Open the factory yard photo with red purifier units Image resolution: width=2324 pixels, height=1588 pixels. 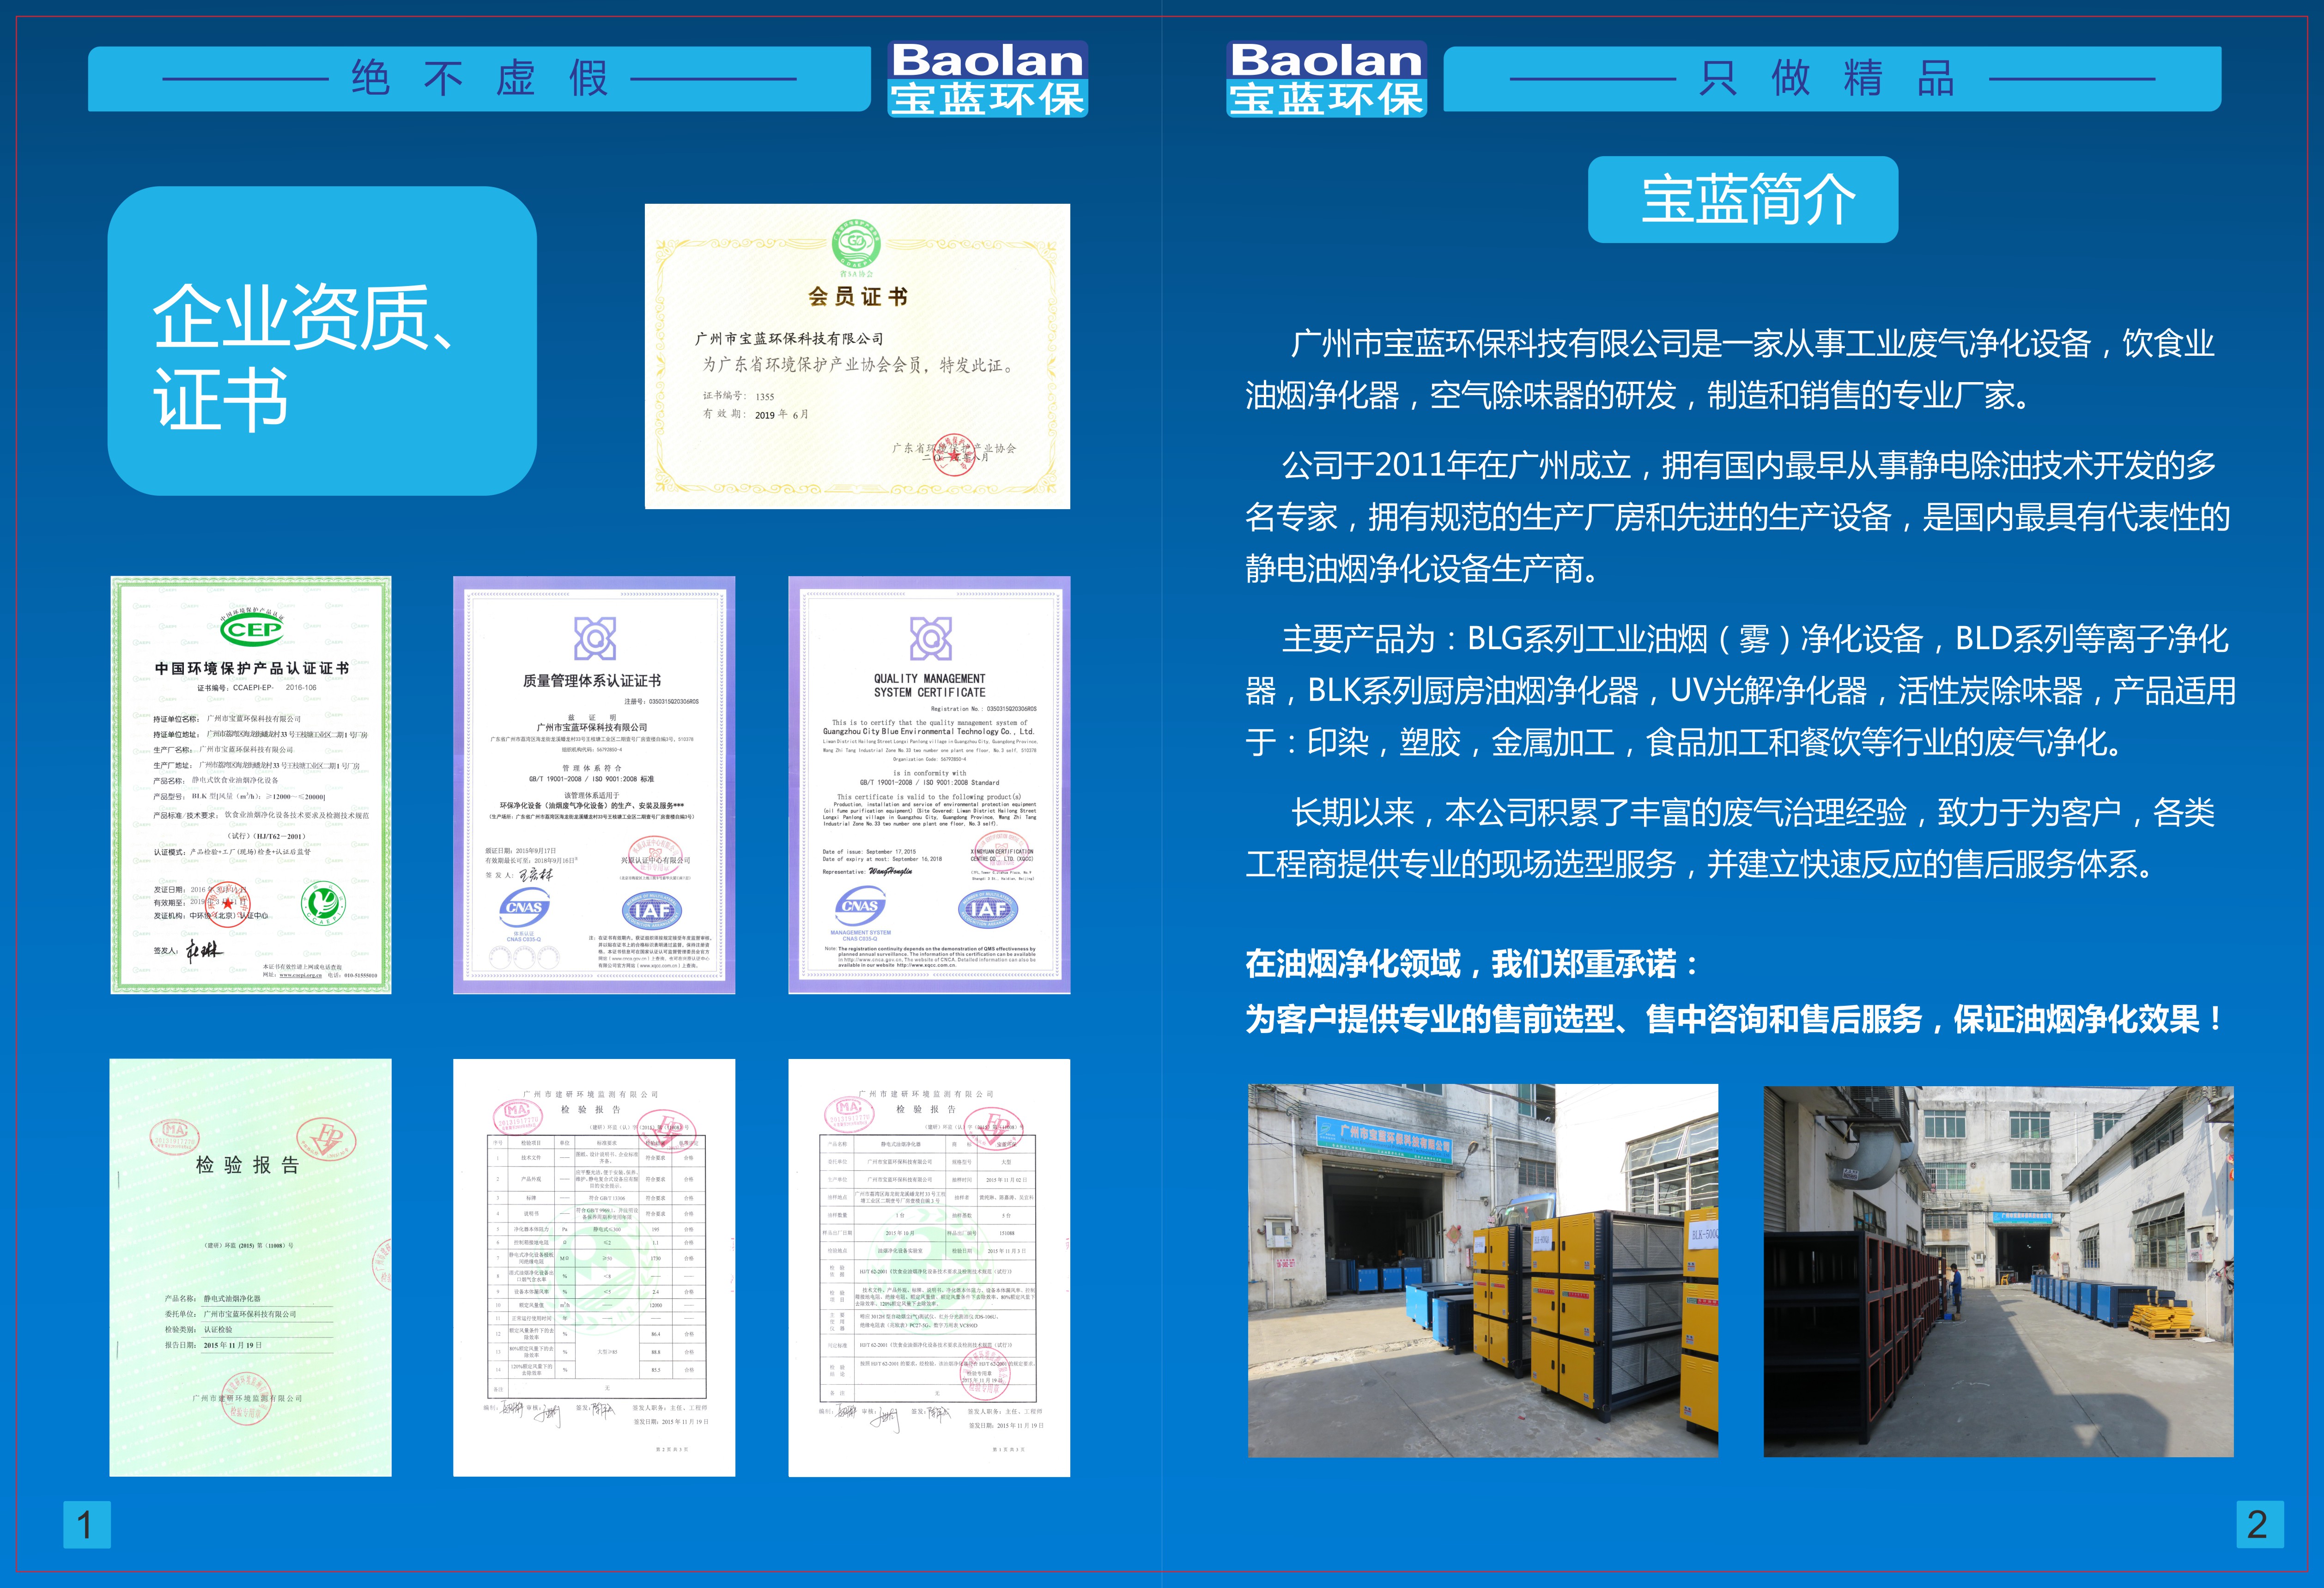click(1998, 1271)
